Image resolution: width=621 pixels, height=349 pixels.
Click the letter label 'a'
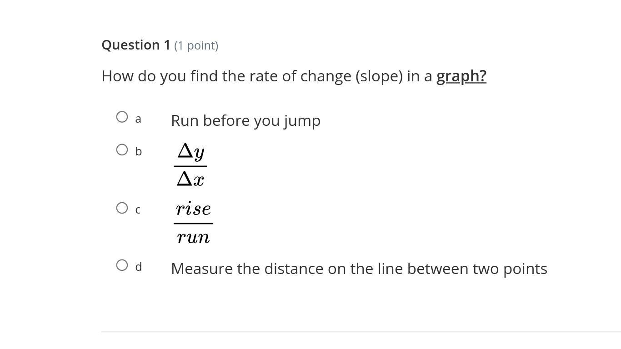138,119
